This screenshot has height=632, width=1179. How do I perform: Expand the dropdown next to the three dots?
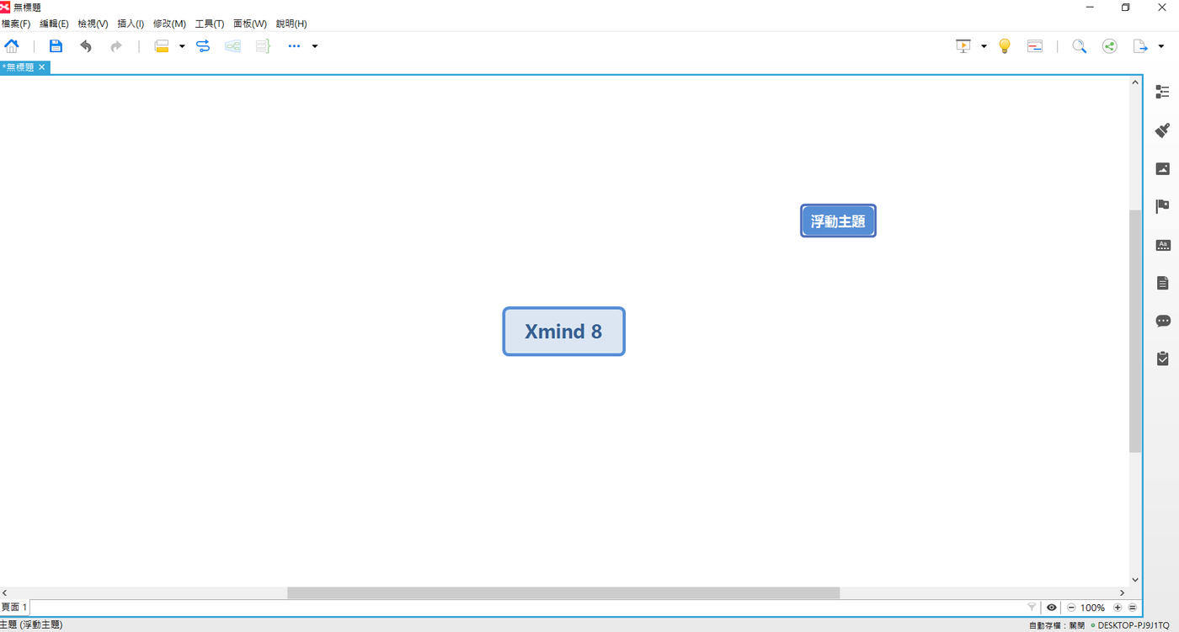coord(315,46)
